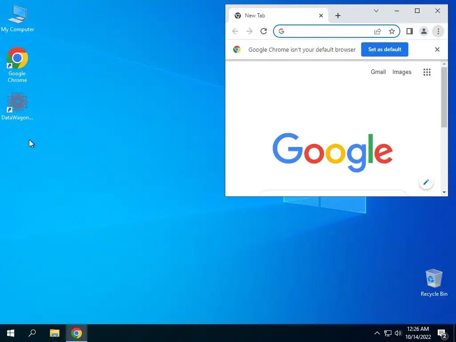Screen dimensions: 456x342
Task: Select the DataWagon desktop shortcut
Action: (x=17, y=106)
